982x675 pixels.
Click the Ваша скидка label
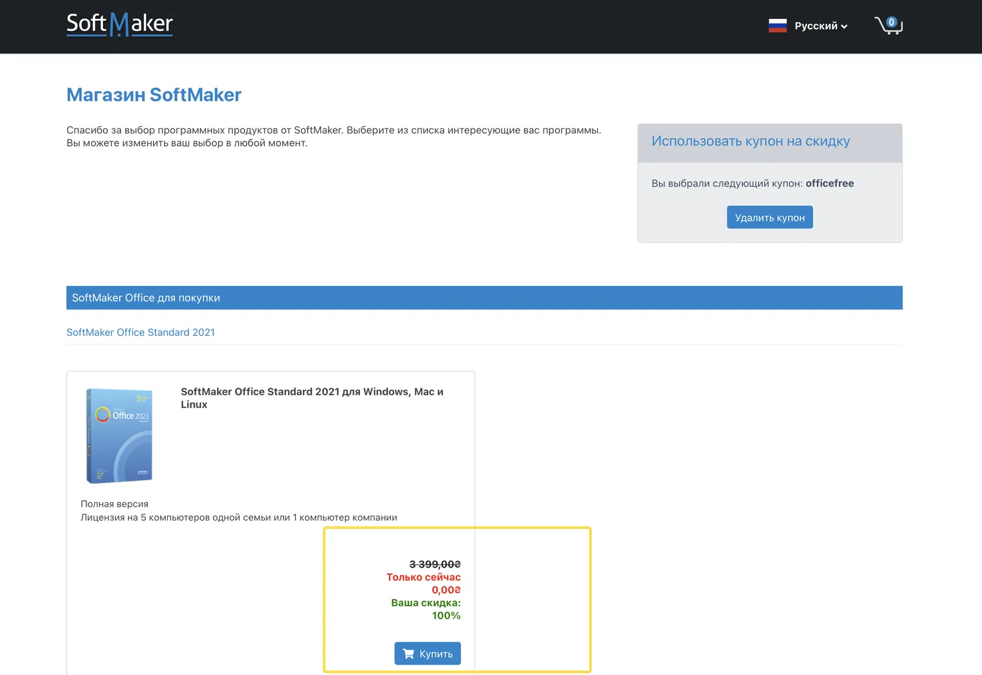coord(426,603)
